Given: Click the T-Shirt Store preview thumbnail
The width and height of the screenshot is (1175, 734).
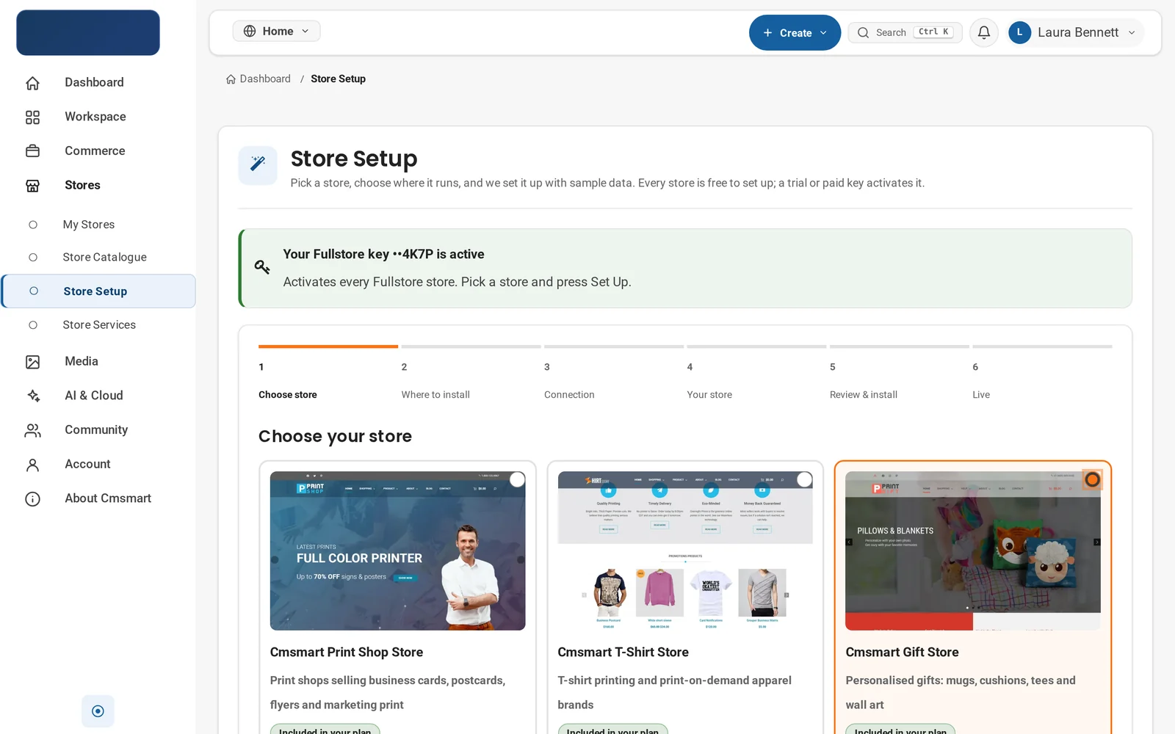Looking at the screenshot, I should coord(685,550).
